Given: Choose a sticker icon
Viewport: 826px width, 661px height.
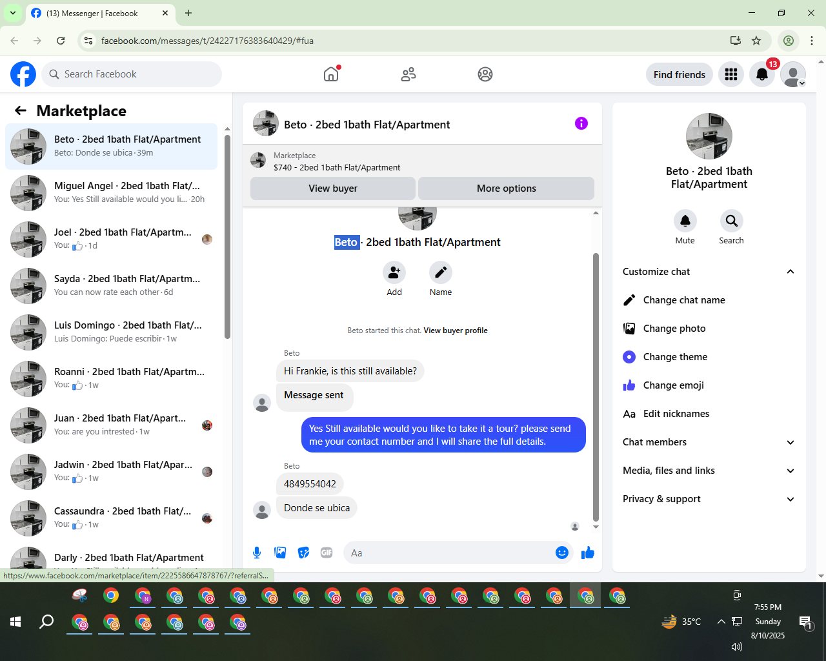Looking at the screenshot, I should 303,553.
